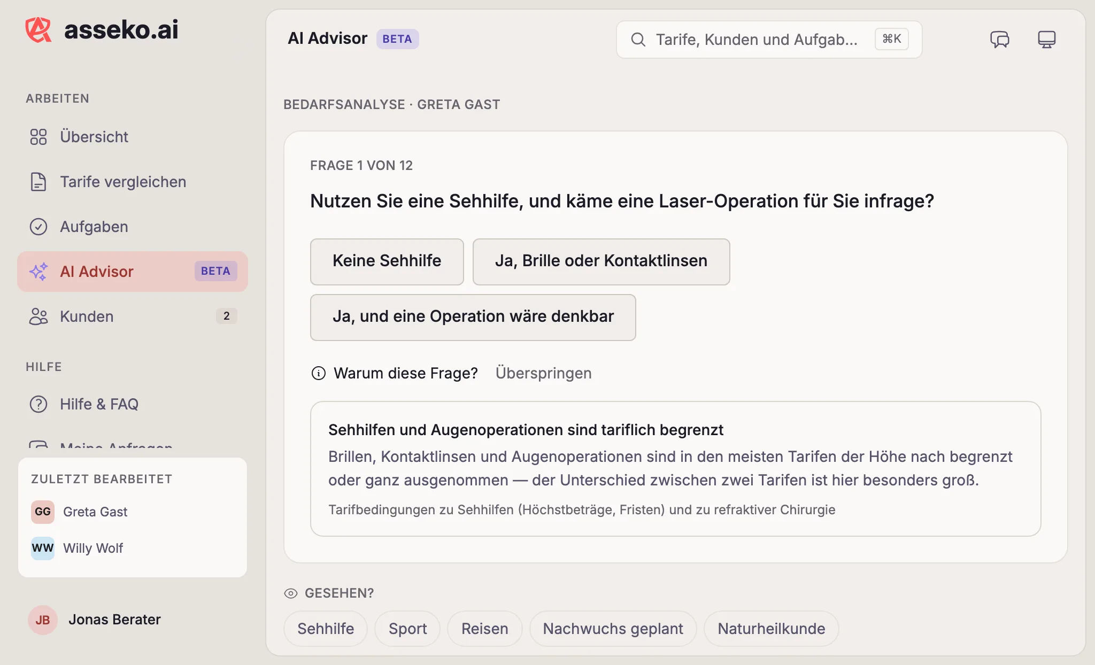
Task: Click the question text Nutzen Sie eine Sehhilfe
Action: (622, 201)
